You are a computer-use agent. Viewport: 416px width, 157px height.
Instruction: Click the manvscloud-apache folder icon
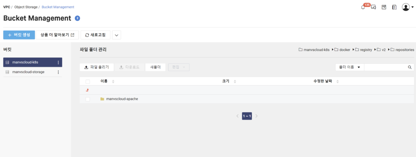tap(102, 99)
